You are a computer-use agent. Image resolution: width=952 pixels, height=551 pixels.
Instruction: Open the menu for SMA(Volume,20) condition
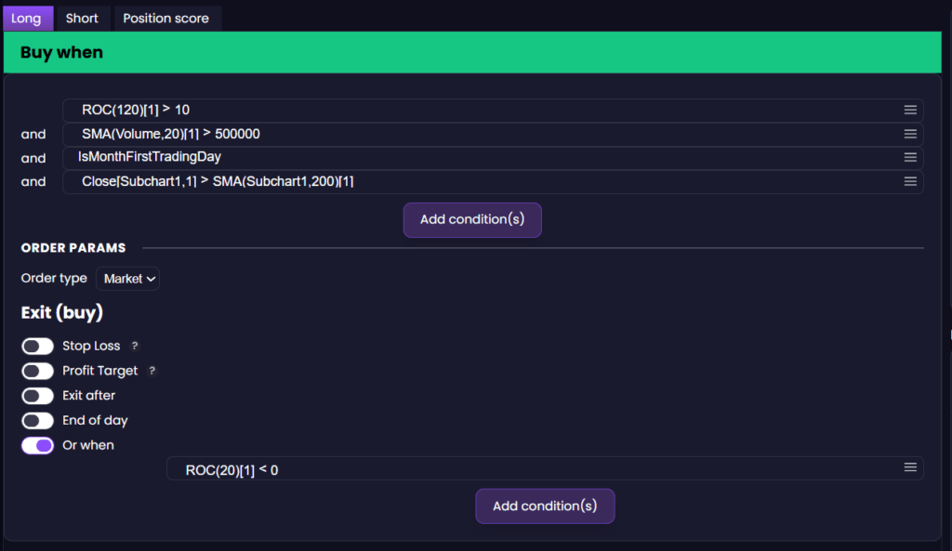pos(910,134)
